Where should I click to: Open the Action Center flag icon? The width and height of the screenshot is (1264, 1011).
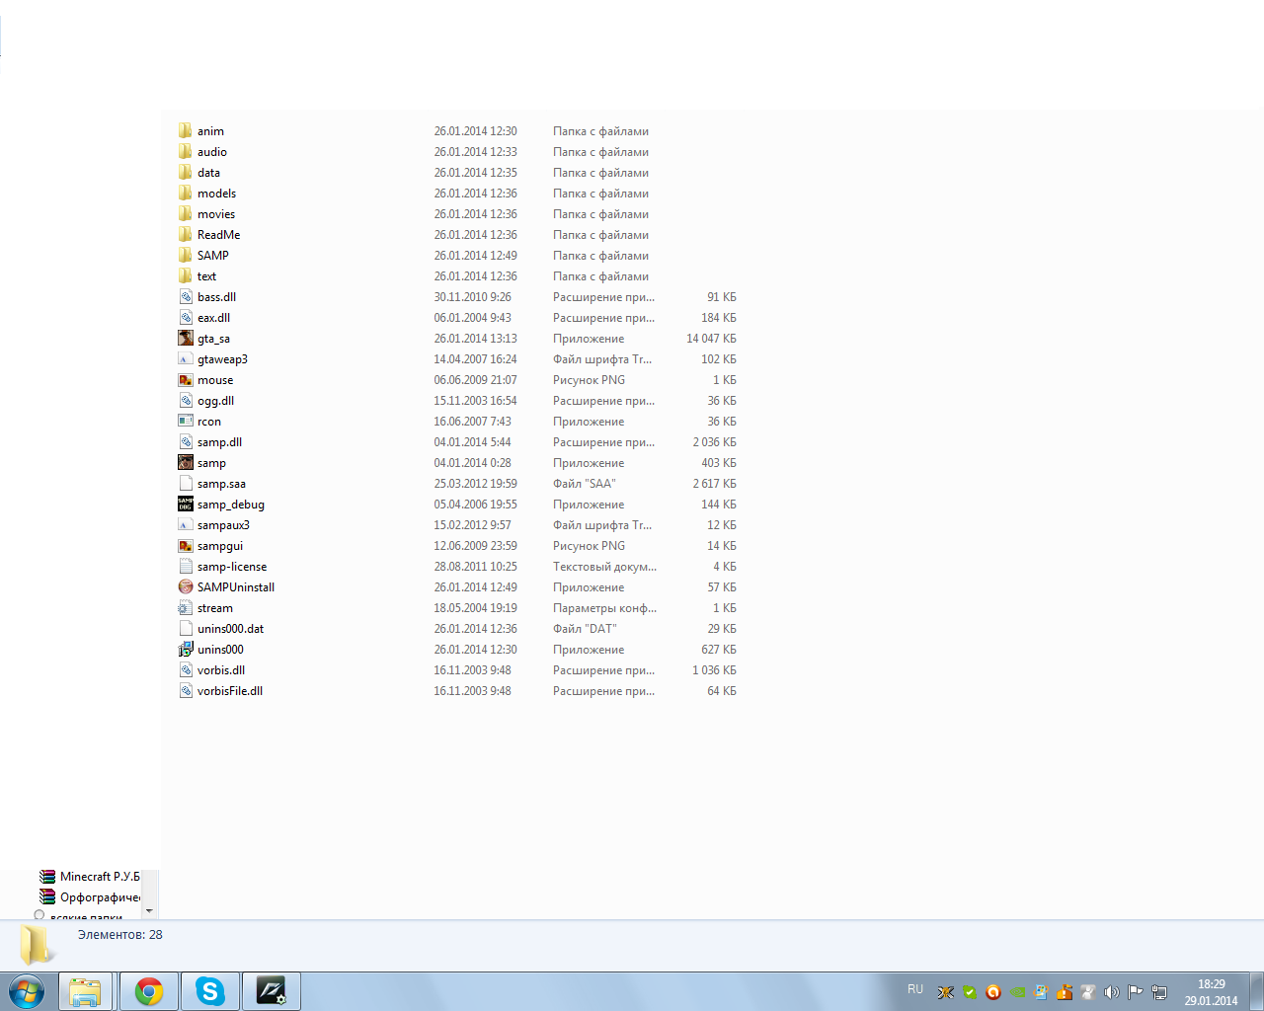click(1136, 992)
